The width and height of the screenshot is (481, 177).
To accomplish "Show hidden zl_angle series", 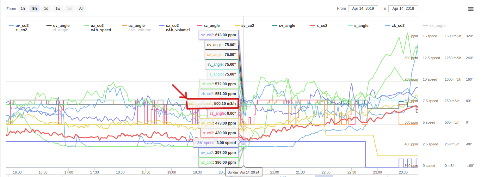I will [58, 30].
